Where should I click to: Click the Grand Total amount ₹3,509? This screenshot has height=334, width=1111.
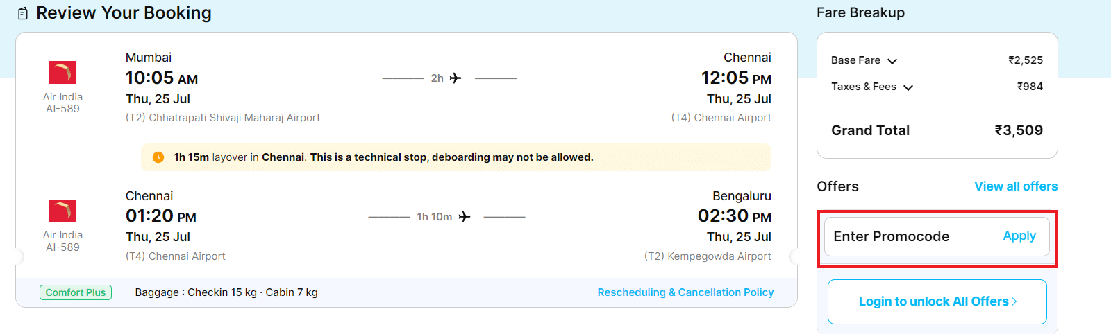1018,130
